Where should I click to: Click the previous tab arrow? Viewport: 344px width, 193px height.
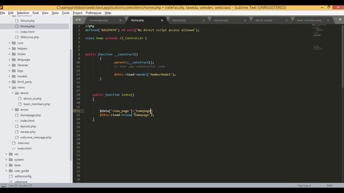76,20
